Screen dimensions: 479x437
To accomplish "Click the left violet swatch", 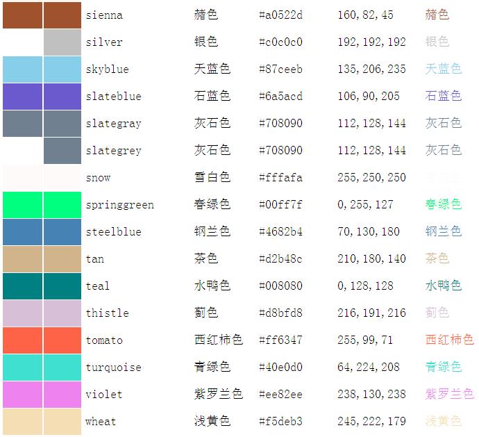I will [23, 395].
